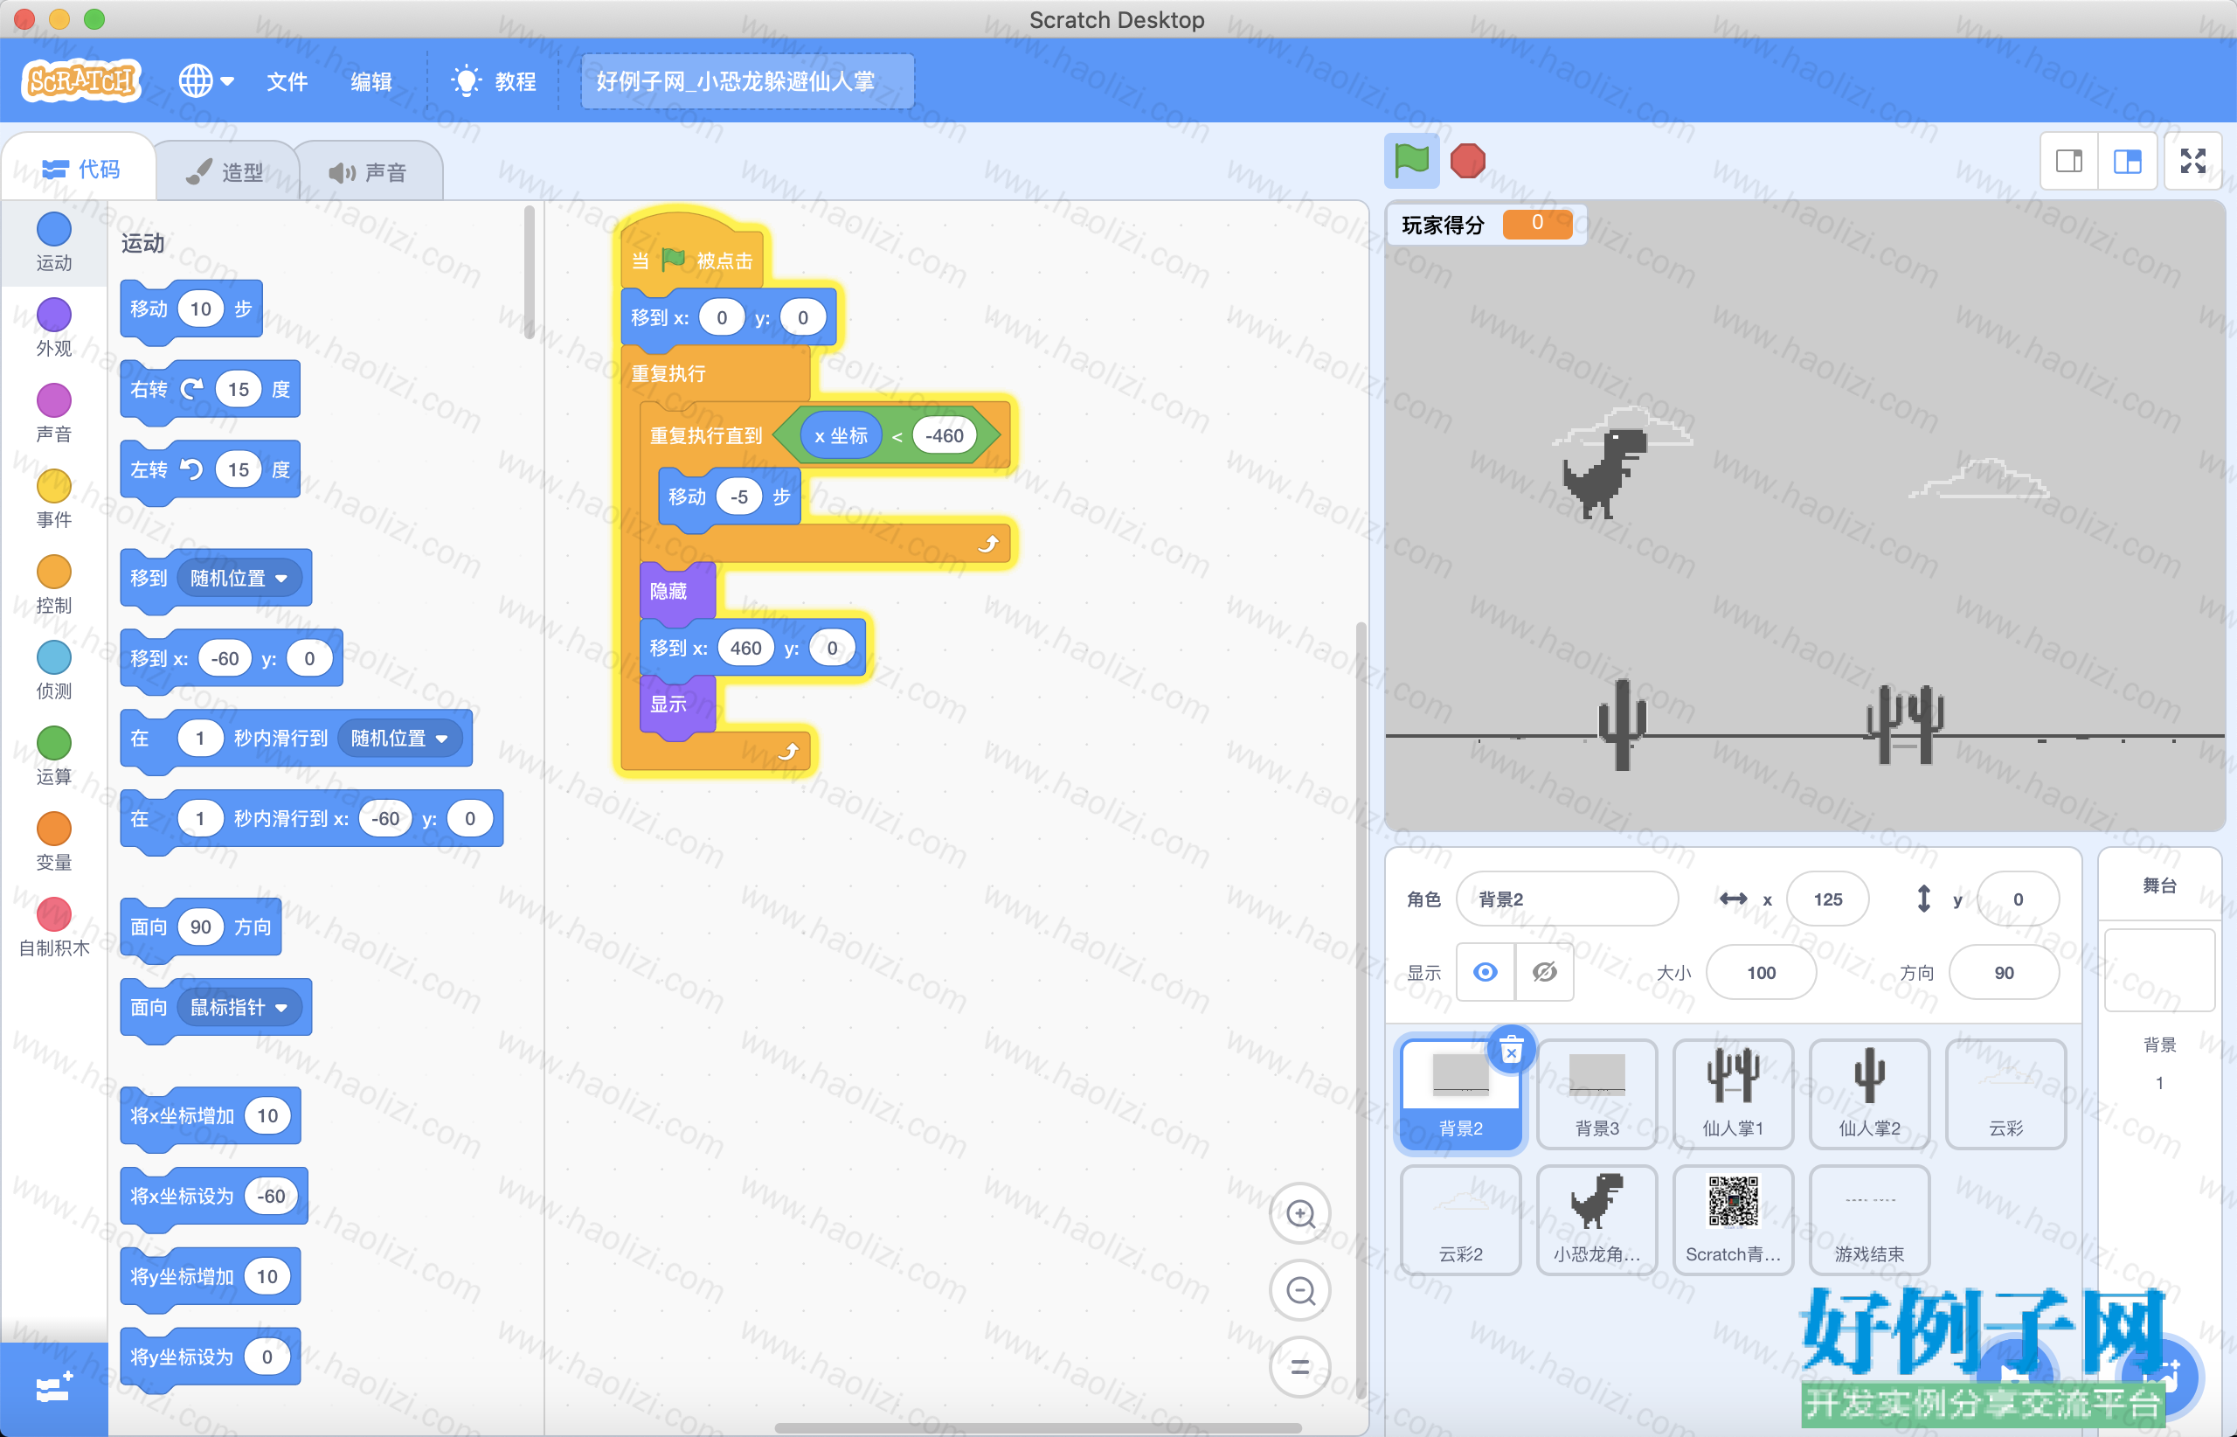Viewport: 2237px width, 1437px height.
Task: Select the 运算 block category
Action: tap(54, 757)
